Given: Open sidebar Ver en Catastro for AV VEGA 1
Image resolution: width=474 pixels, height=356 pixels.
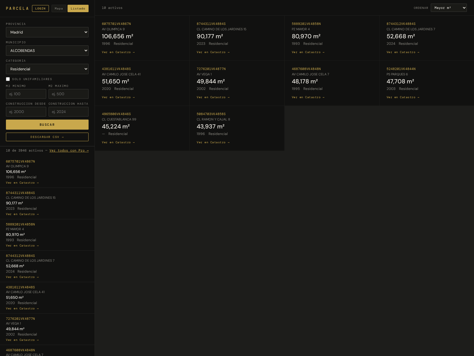Looking at the screenshot, I should pos(22,340).
